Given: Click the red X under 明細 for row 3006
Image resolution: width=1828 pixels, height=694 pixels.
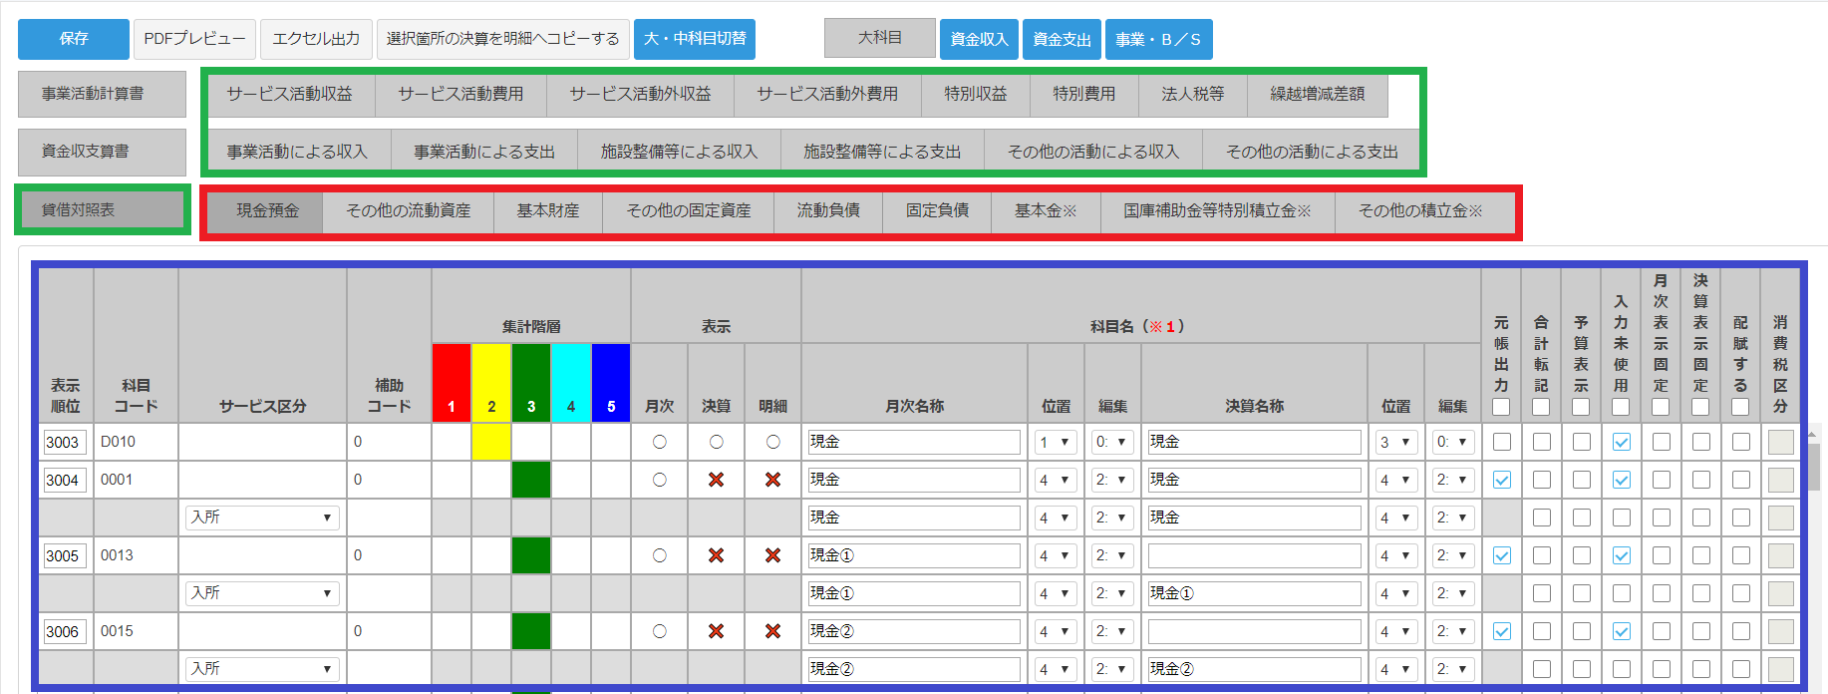Looking at the screenshot, I should point(772,631).
